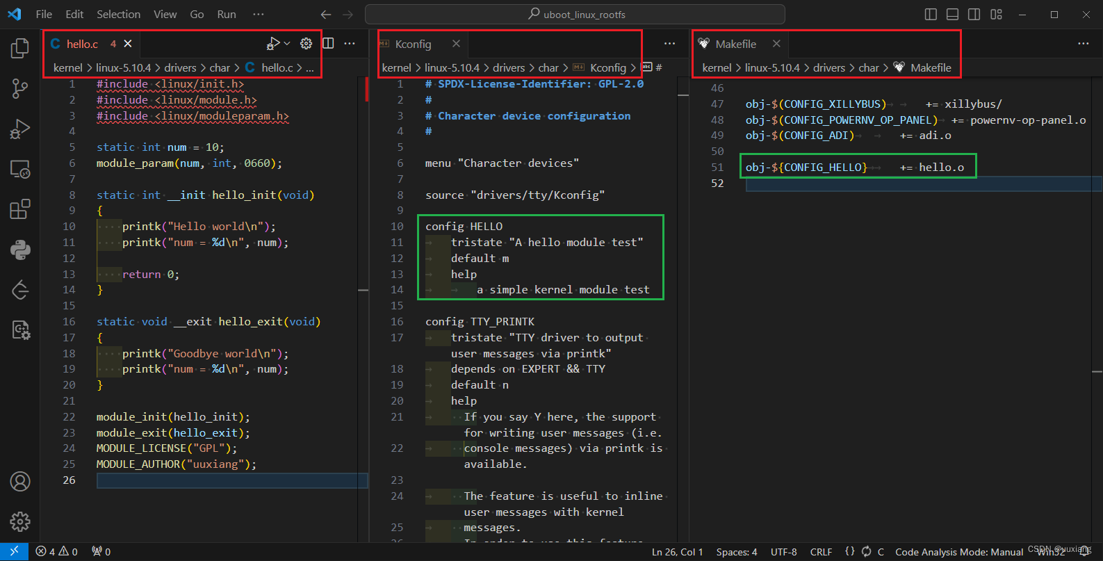
Task: Click 'char' breadcrumb in Makefile editor
Action: tap(869, 67)
